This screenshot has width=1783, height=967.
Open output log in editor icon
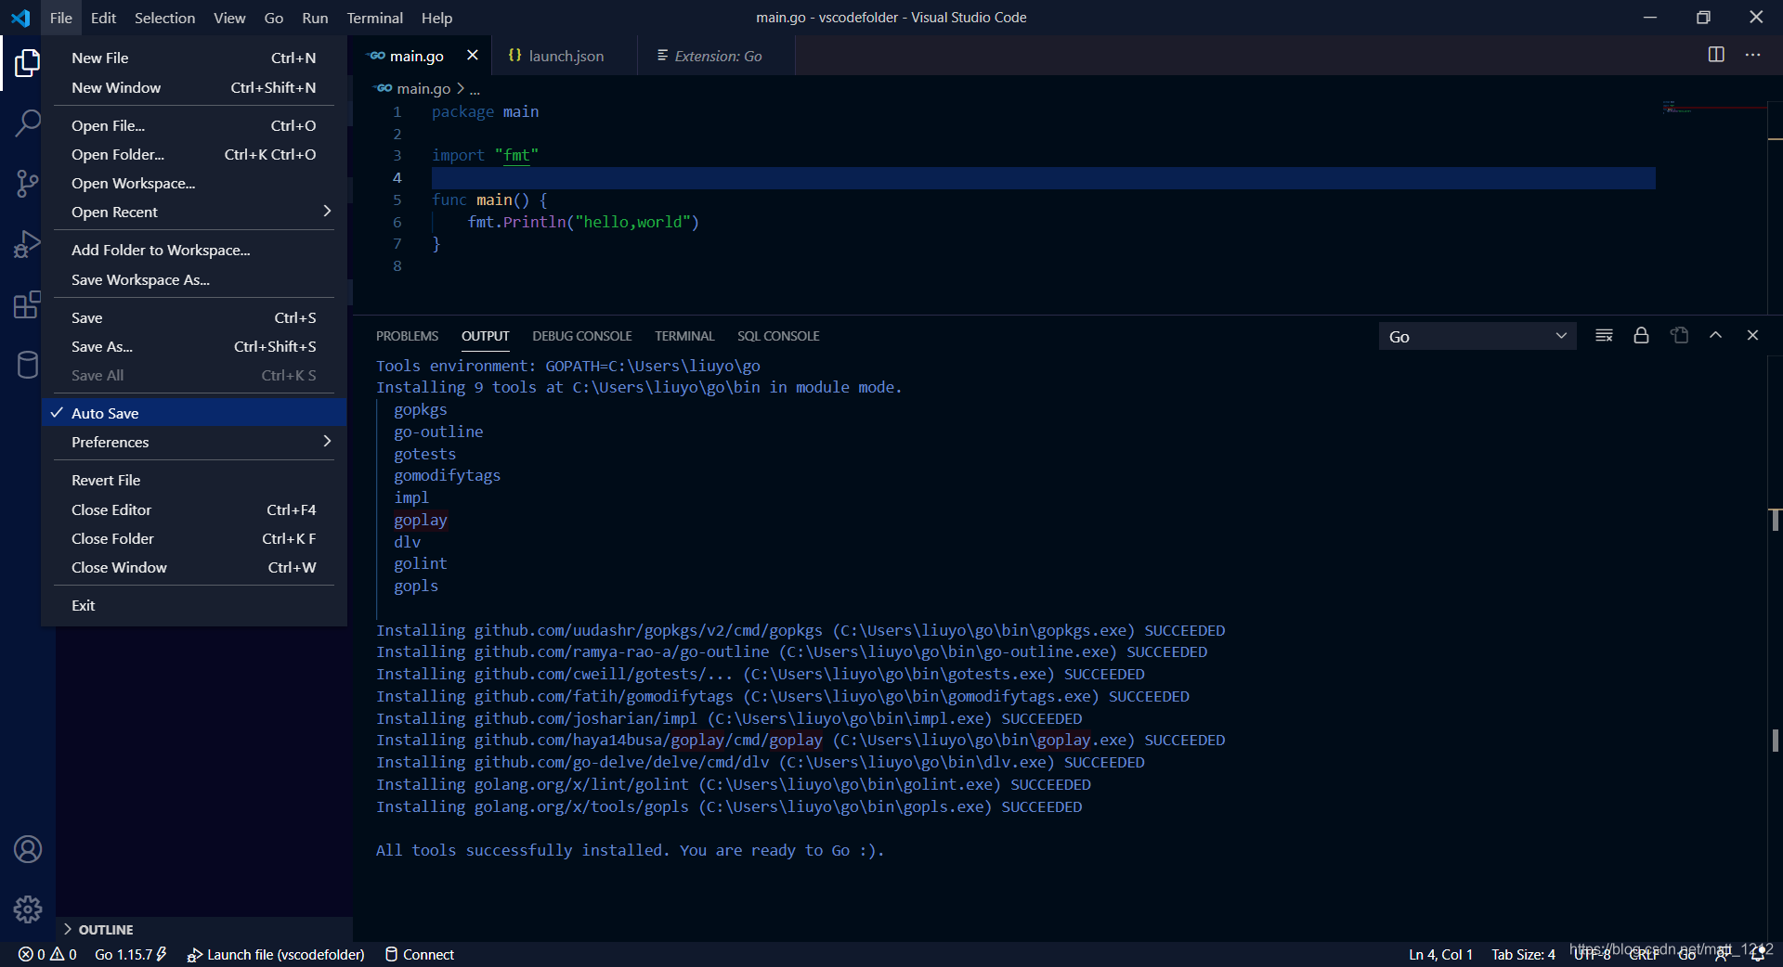click(x=1679, y=336)
